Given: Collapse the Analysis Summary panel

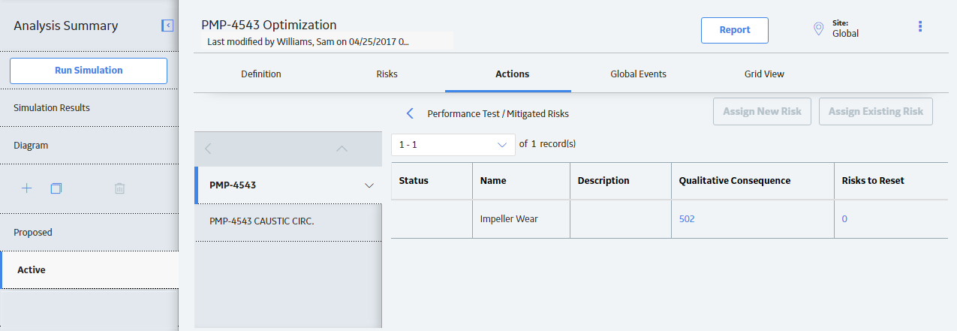Looking at the screenshot, I should point(167,26).
